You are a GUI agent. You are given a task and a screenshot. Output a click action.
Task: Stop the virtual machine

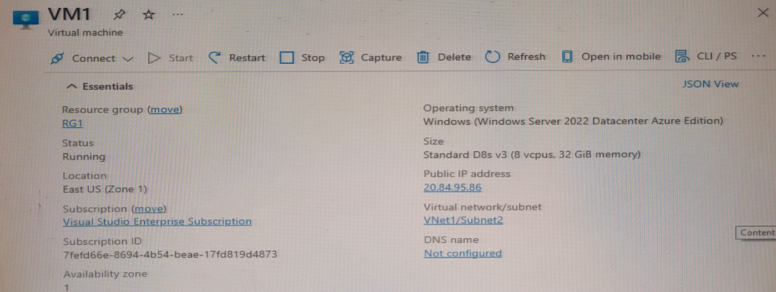[x=313, y=58]
